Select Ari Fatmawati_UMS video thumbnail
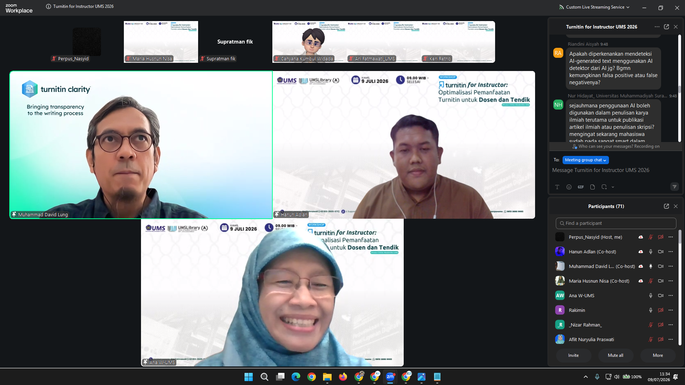This screenshot has width=685, height=385. [x=383, y=42]
